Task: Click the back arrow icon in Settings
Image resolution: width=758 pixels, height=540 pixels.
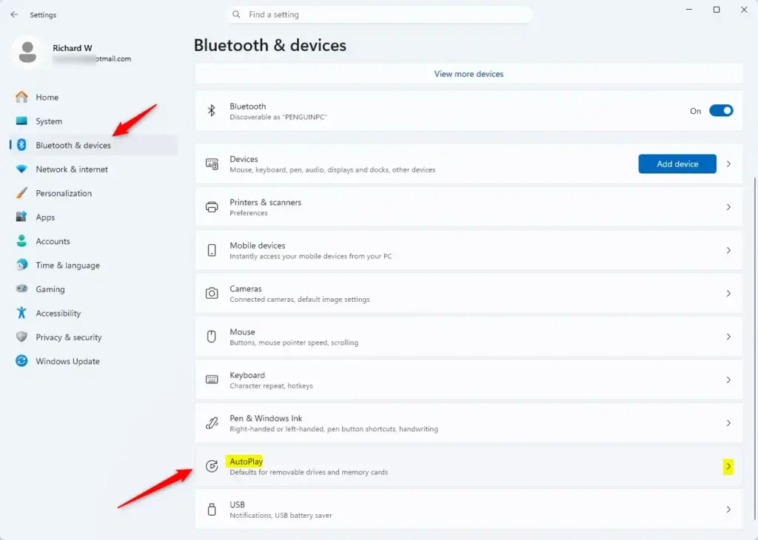Action: (14, 15)
